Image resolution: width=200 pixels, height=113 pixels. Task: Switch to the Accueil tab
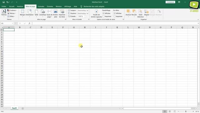tap(12, 6)
